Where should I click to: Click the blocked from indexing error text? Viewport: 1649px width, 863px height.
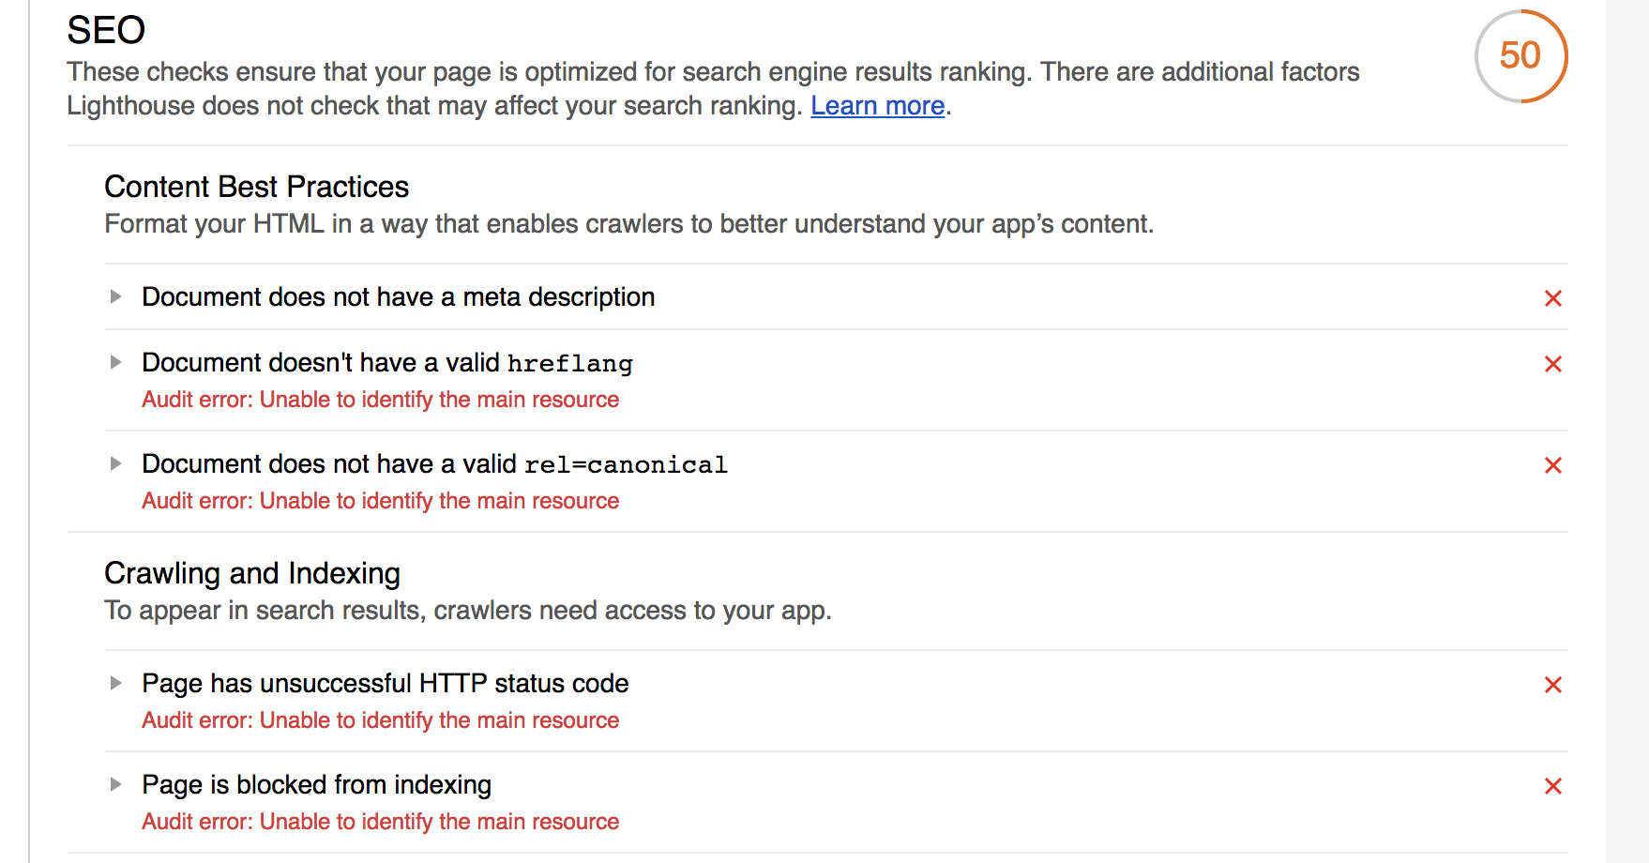pyautogui.click(x=380, y=822)
